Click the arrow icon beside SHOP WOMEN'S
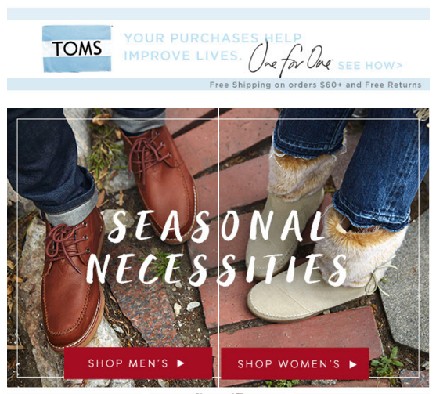This screenshot has width=436, height=394. click(x=353, y=364)
